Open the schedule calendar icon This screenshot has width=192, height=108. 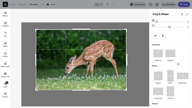point(157,4)
